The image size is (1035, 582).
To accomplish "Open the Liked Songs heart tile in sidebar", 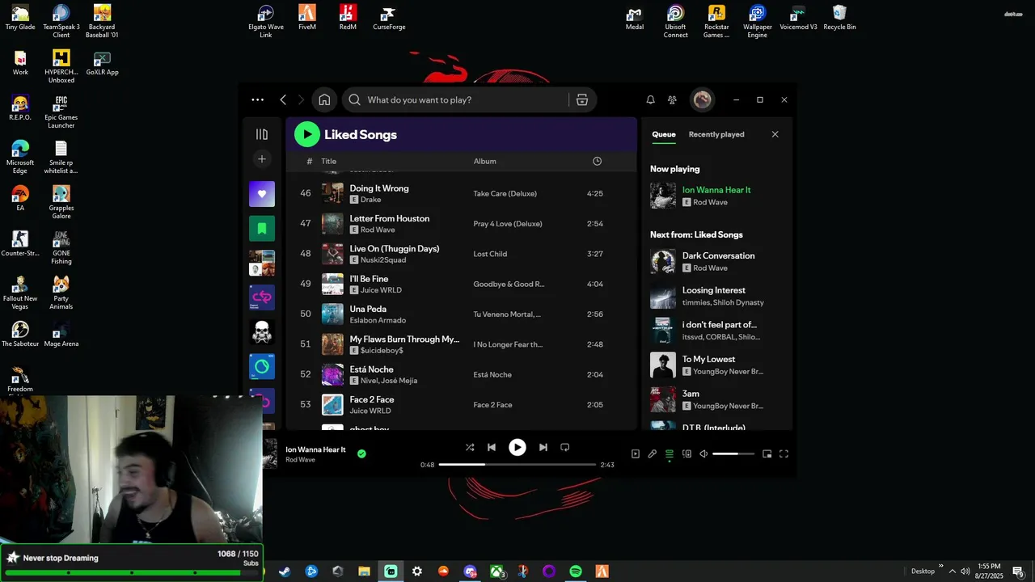I will 262,194.
